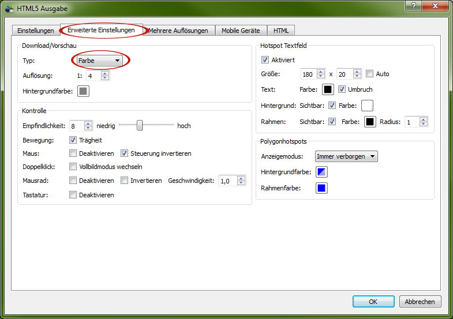Expand Anzeigemodus dropdown Immer verborgen
The image size is (453, 319).
[346, 156]
